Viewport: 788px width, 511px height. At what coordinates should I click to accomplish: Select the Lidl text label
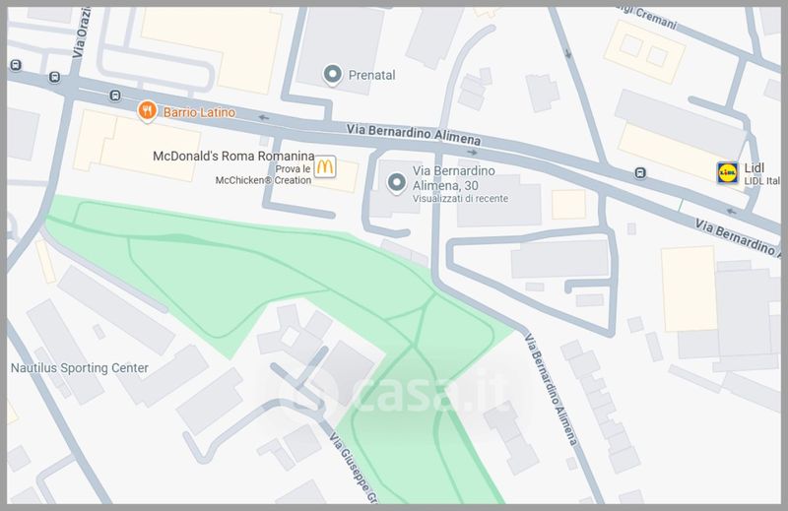(754, 167)
